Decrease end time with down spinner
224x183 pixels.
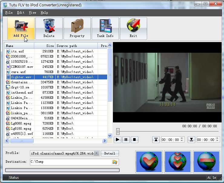217,141
